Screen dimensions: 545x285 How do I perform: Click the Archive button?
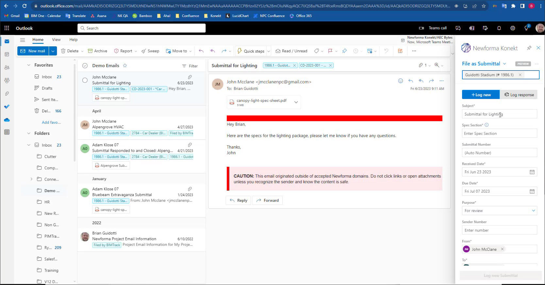click(97, 51)
